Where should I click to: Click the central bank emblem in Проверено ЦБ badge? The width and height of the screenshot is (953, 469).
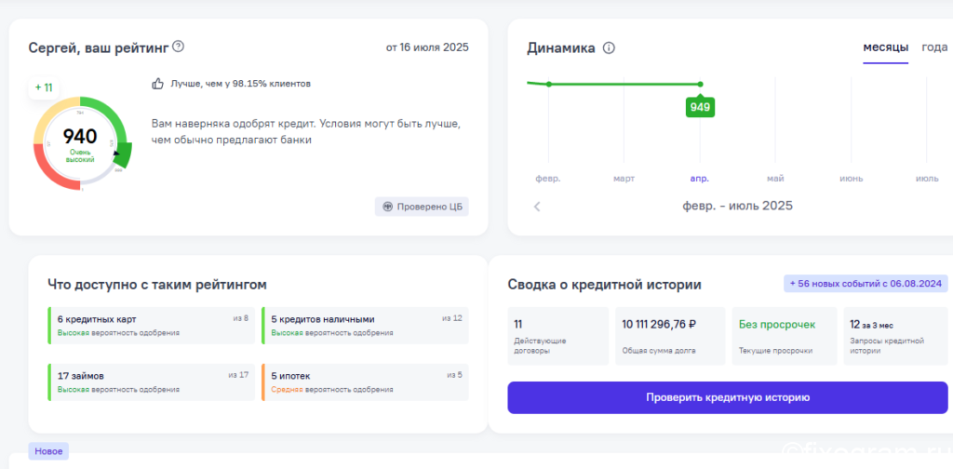click(387, 207)
